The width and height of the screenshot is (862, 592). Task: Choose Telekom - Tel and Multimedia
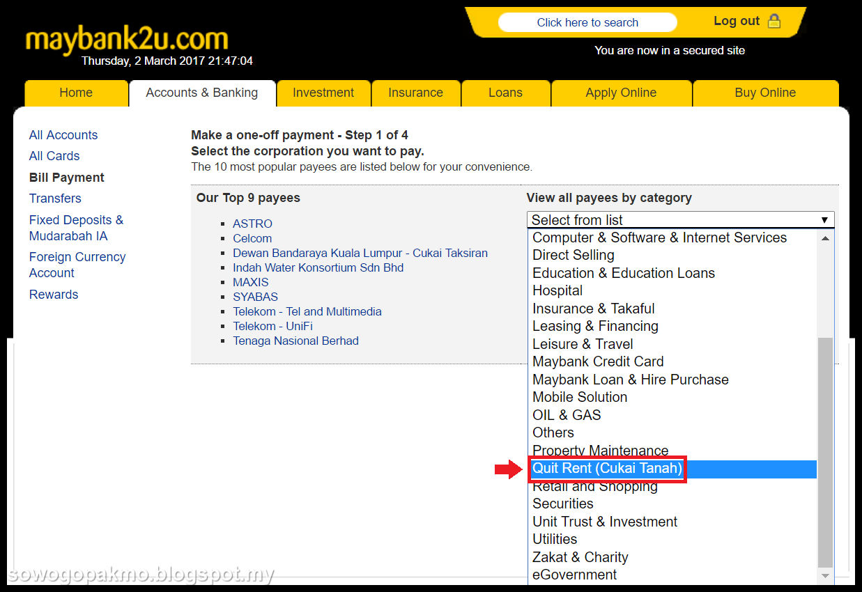coord(307,311)
